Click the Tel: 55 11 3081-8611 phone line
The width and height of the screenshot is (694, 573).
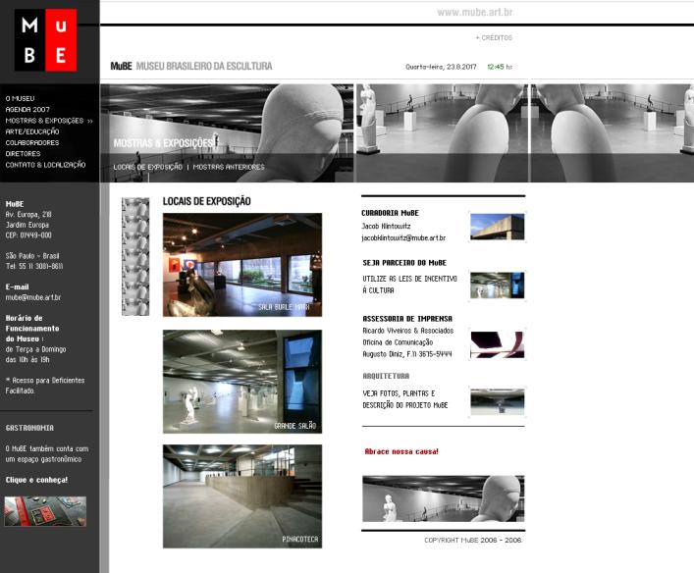pos(34,266)
